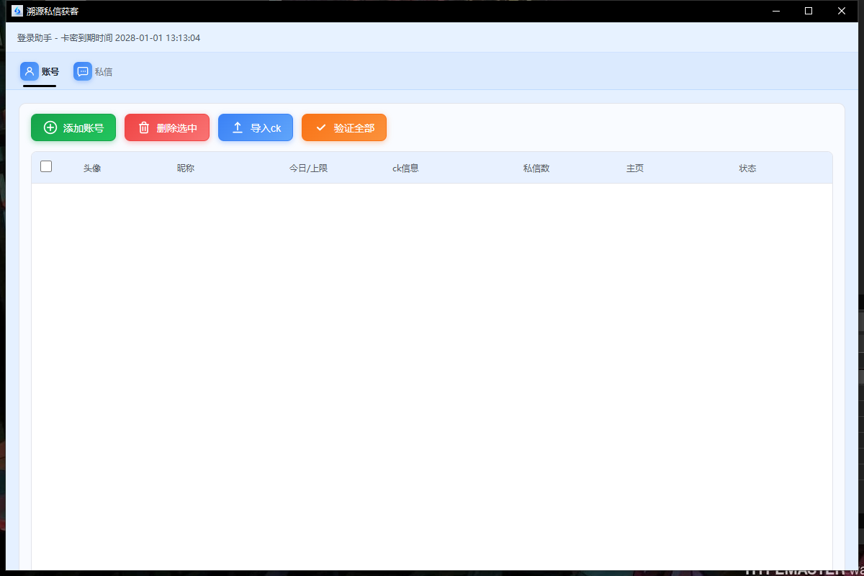Click the checkmark icon on 验证全部
The height and width of the screenshot is (576, 864).
(321, 127)
